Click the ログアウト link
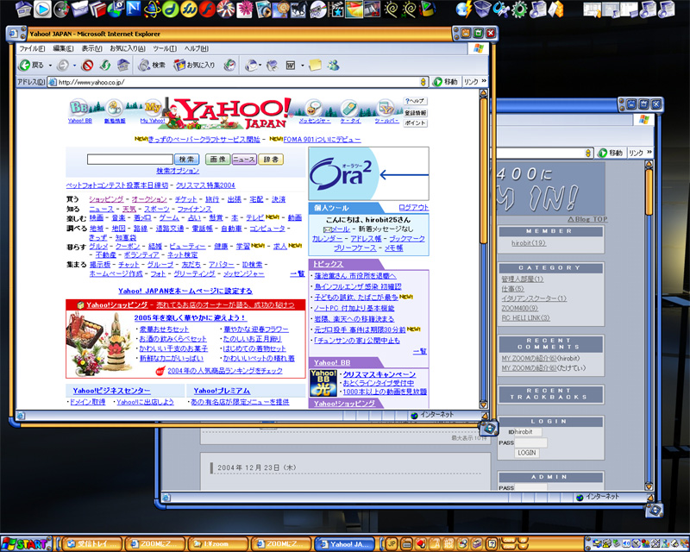The height and width of the screenshot is (552, 690). 413,208
